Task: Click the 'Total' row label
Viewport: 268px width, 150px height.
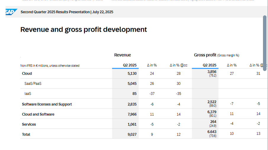Action: click(26, 134)
